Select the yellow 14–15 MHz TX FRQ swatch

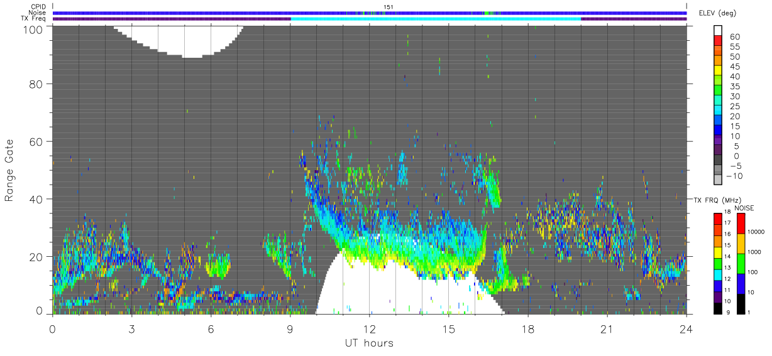pos(719,251)
